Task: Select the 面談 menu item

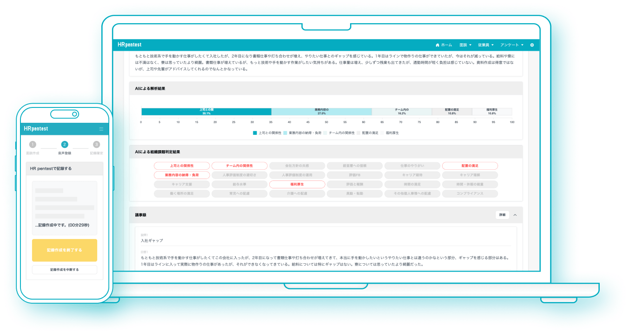Action: pos(463,45)
